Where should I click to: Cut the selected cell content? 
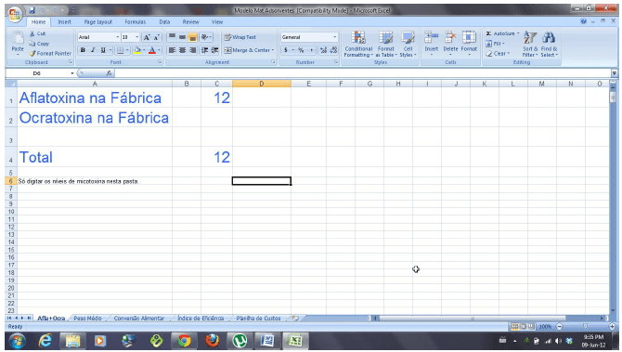pyautogui.click(x=38, y=33)
